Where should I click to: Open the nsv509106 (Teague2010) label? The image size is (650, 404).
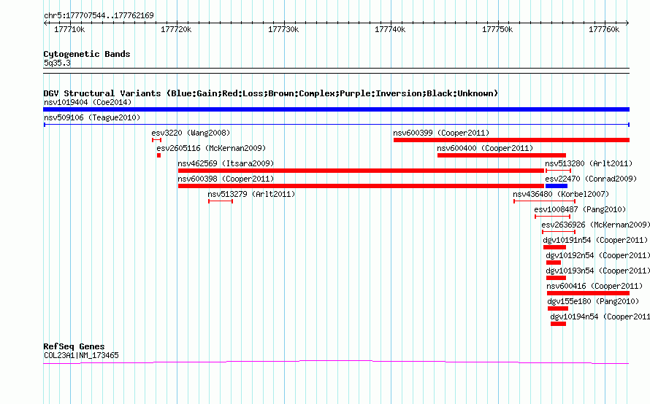click(x=92, y=117)
